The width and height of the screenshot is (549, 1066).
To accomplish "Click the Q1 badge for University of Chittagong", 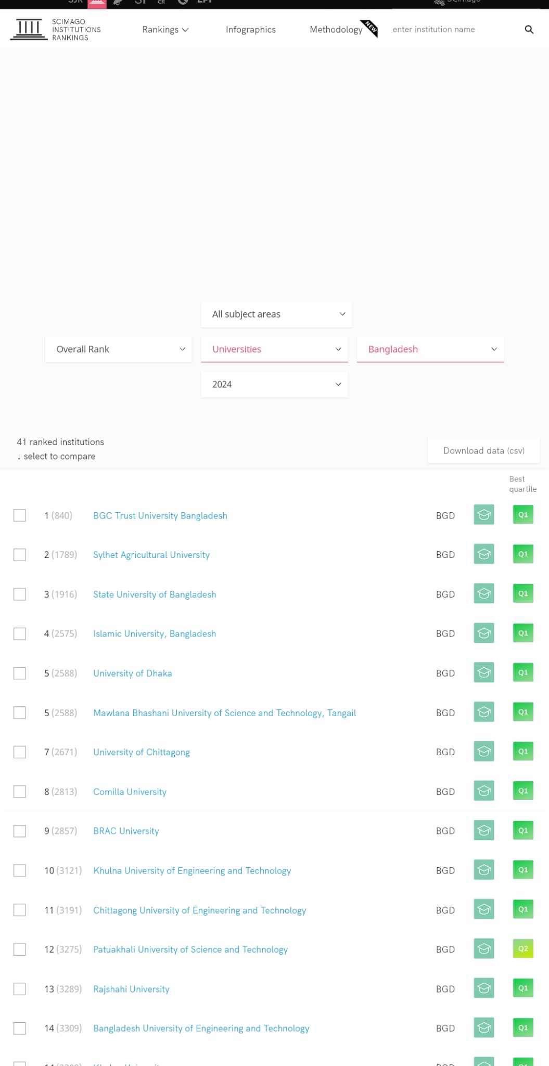I will point(523,752).
